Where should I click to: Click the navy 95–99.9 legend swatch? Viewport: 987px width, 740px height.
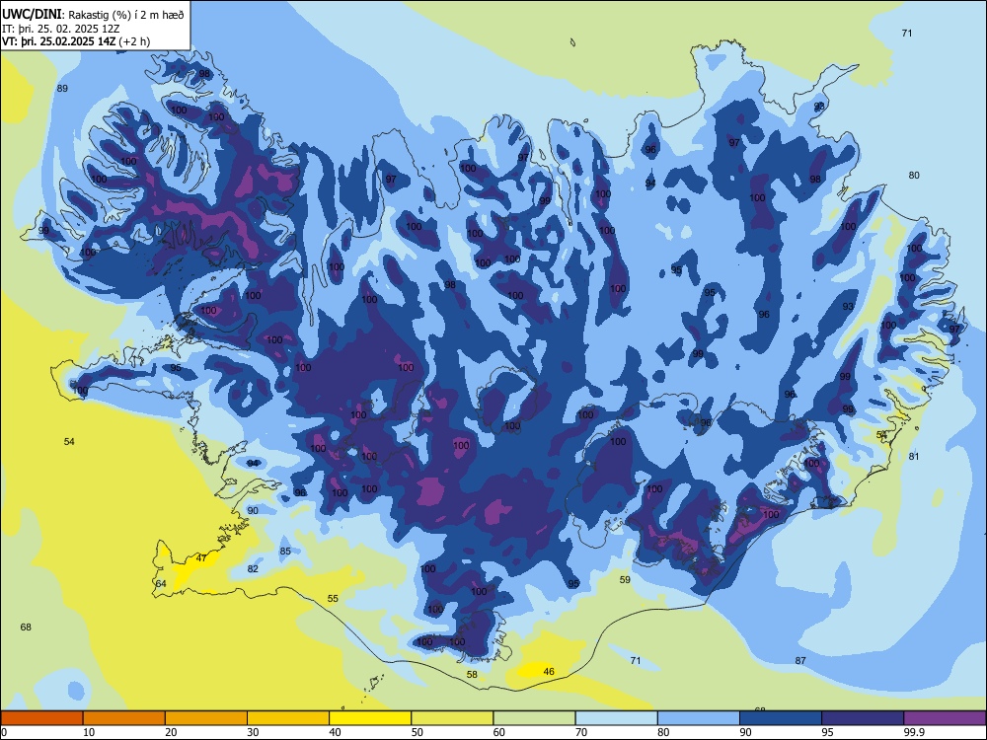[x=863, y=718]
